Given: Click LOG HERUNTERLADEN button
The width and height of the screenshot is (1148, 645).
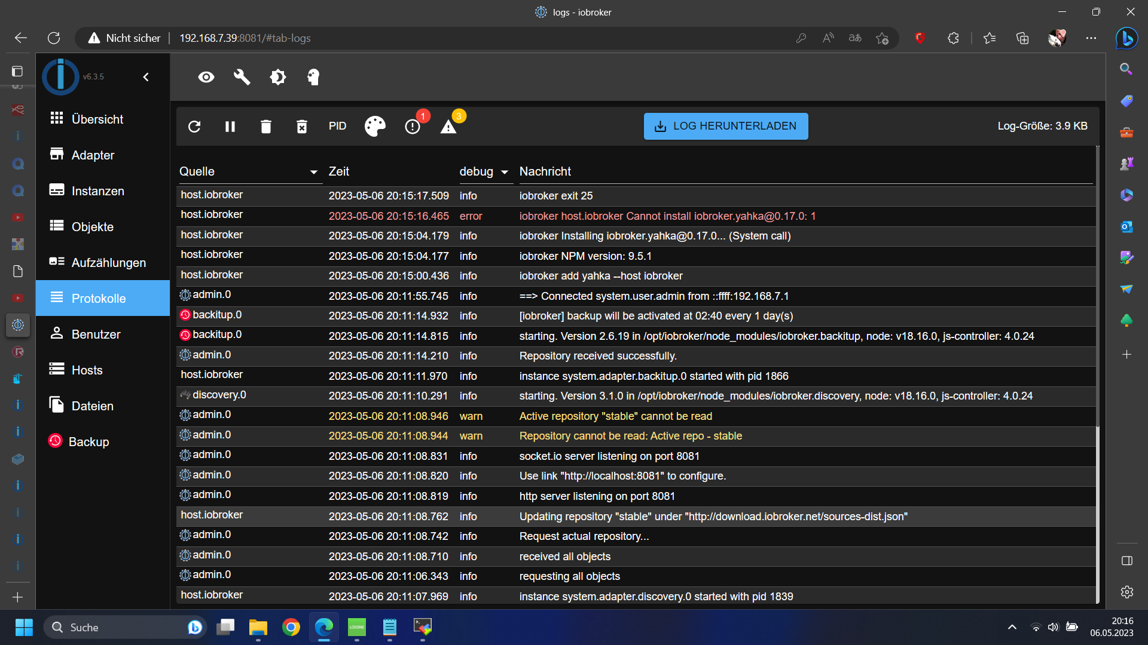Looking at the screenshot, I should click(x=726, y=126).
